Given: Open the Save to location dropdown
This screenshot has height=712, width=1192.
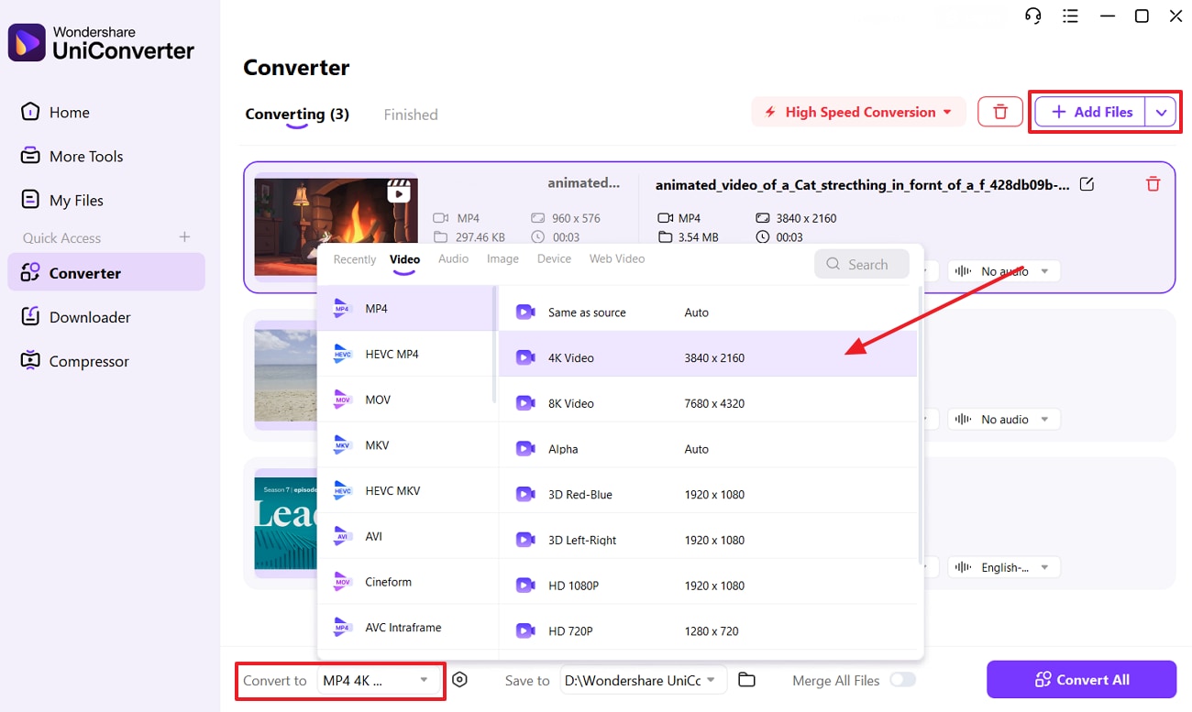Looking at the screenshot, I should click(644, 680).
